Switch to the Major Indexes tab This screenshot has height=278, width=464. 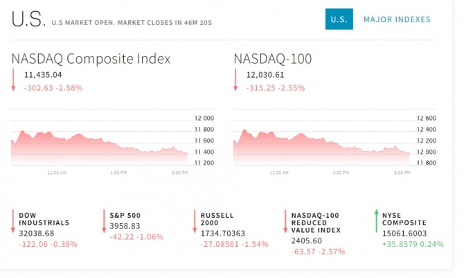click(397, 19)
